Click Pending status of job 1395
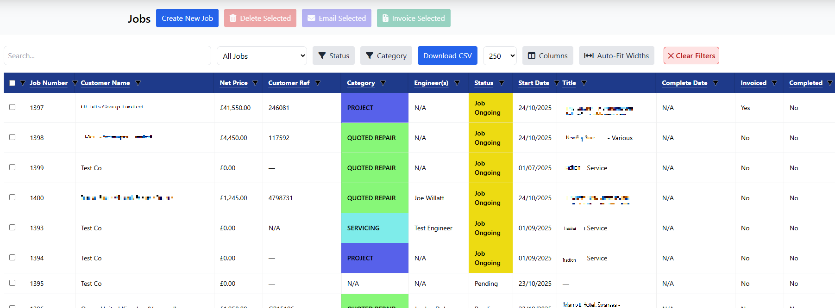 [x=486, y=283]
